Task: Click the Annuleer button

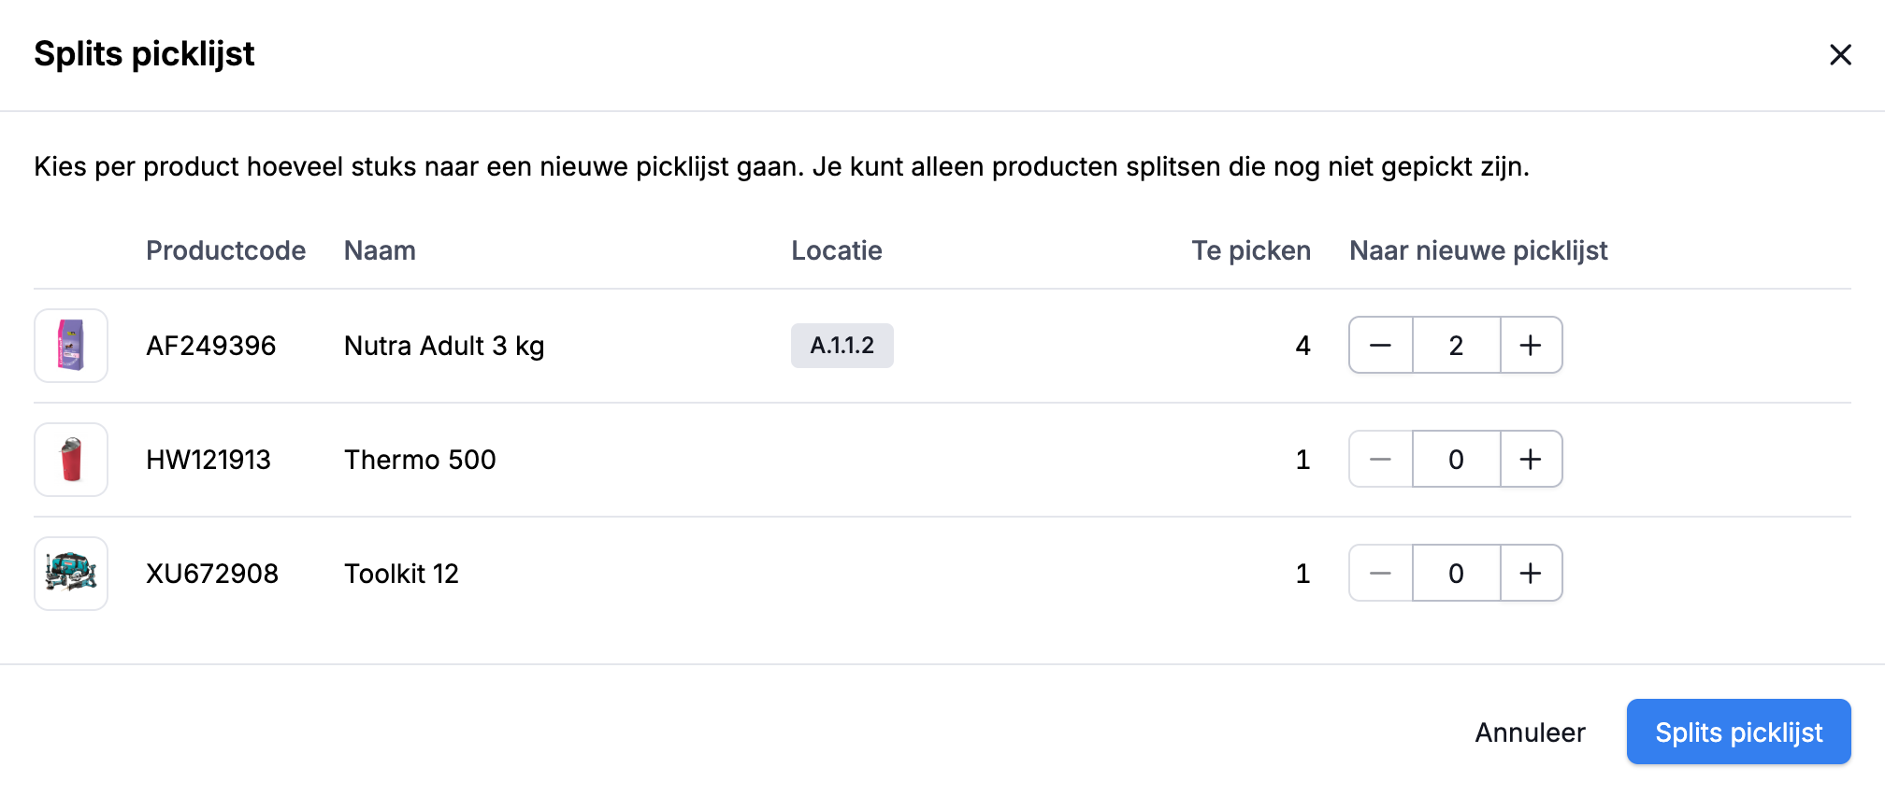Action: (1530, 732)
